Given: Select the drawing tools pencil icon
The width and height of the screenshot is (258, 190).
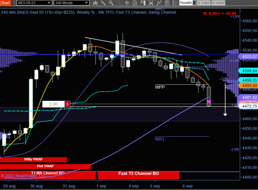Looking at the screenshot, I should coord(103,3).
